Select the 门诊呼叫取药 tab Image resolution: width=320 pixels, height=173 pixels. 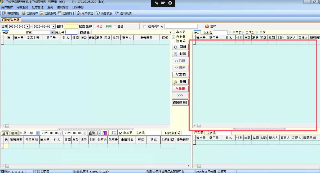(x=11, y=20)
